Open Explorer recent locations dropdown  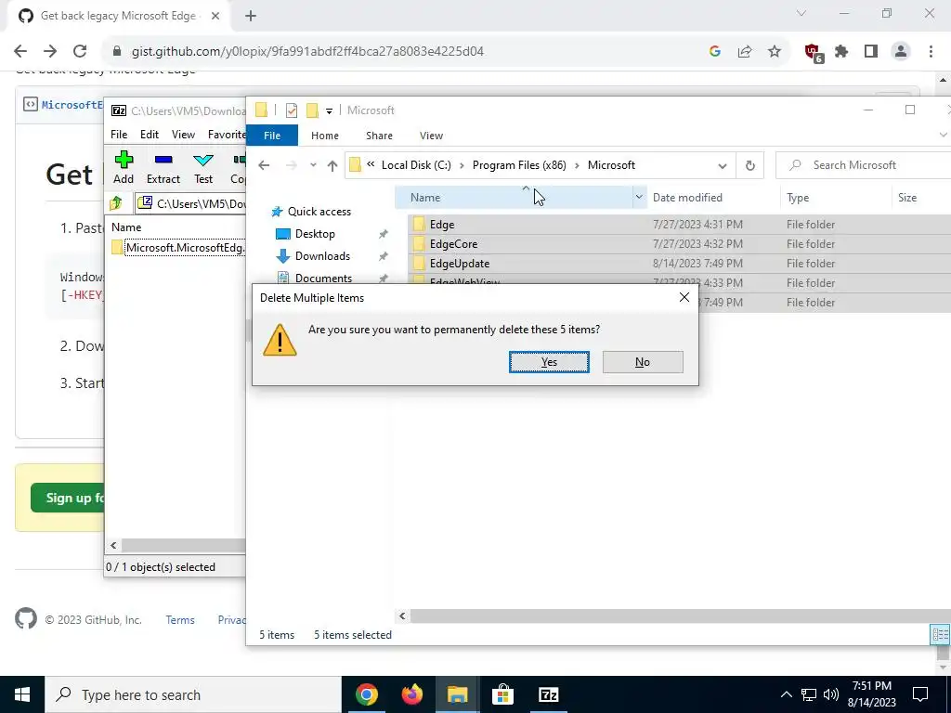[313, 165]
